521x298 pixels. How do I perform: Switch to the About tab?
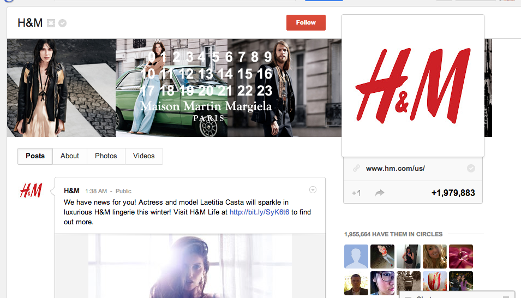click(70, 156)
